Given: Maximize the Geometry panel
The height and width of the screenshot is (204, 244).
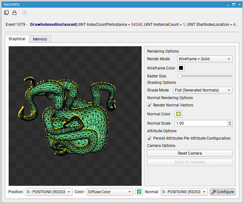Looking at the screenshot, I should 234,5.
